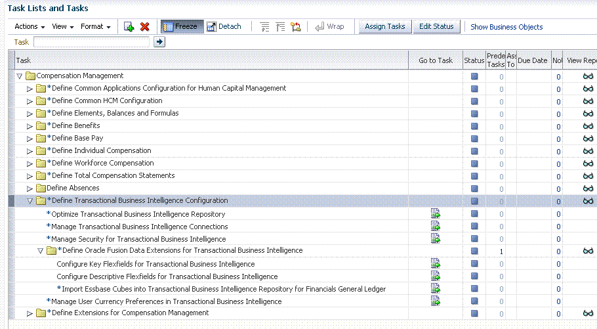View report glasses for Define Absences row
Screen dimensions: 597x329
[588, 188]
